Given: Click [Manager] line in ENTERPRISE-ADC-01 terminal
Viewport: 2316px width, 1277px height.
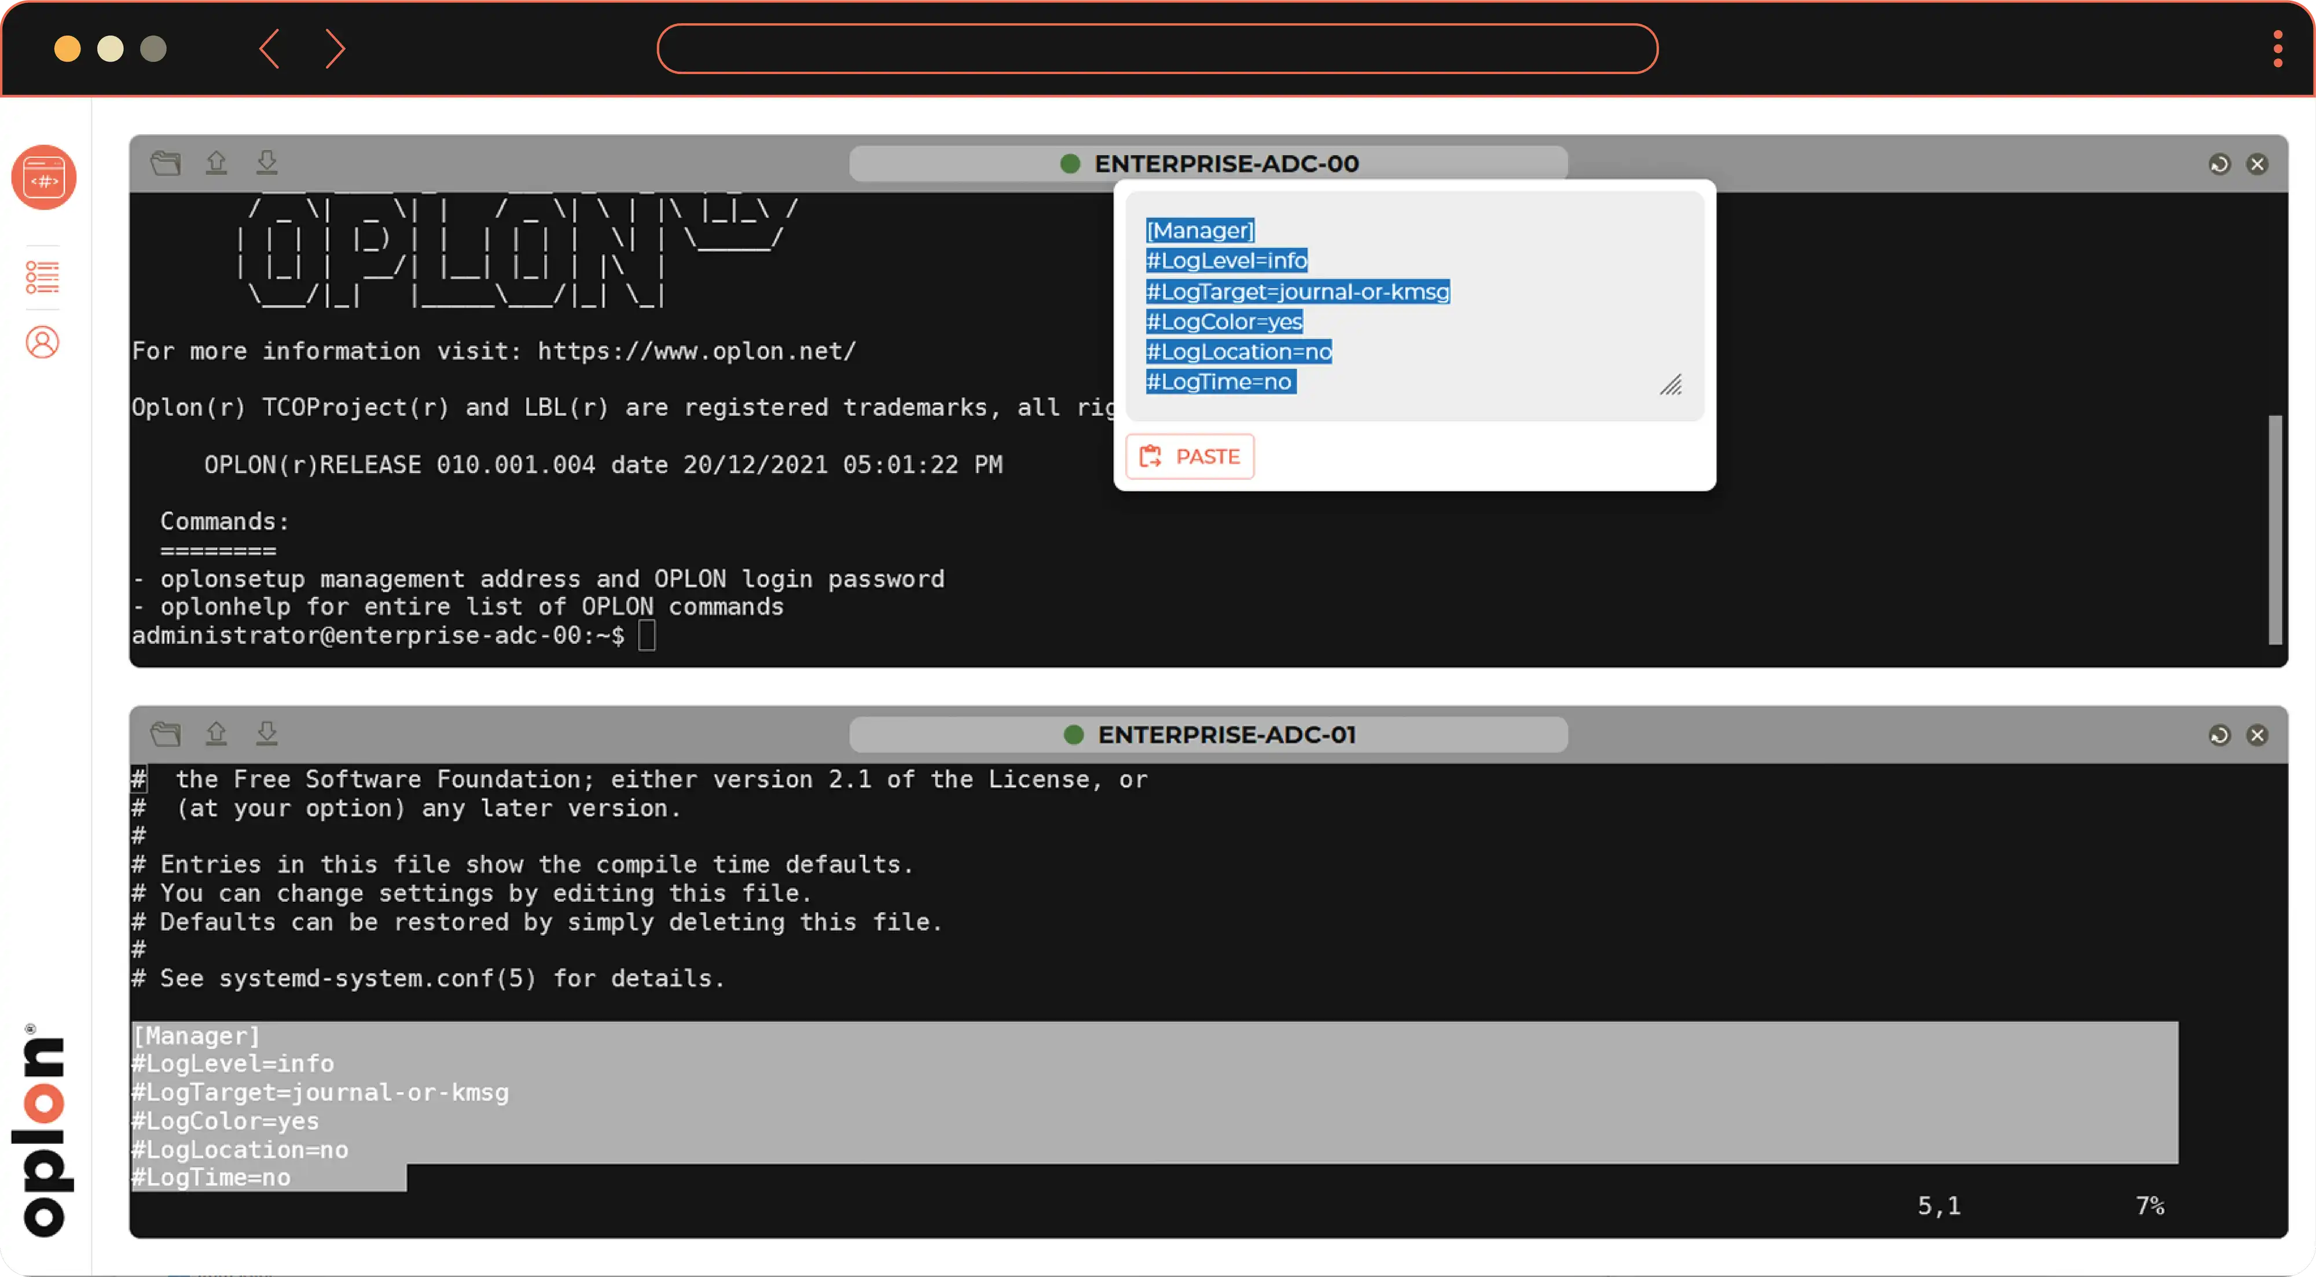Looking at the screenshot, I should coord(196,1036).
